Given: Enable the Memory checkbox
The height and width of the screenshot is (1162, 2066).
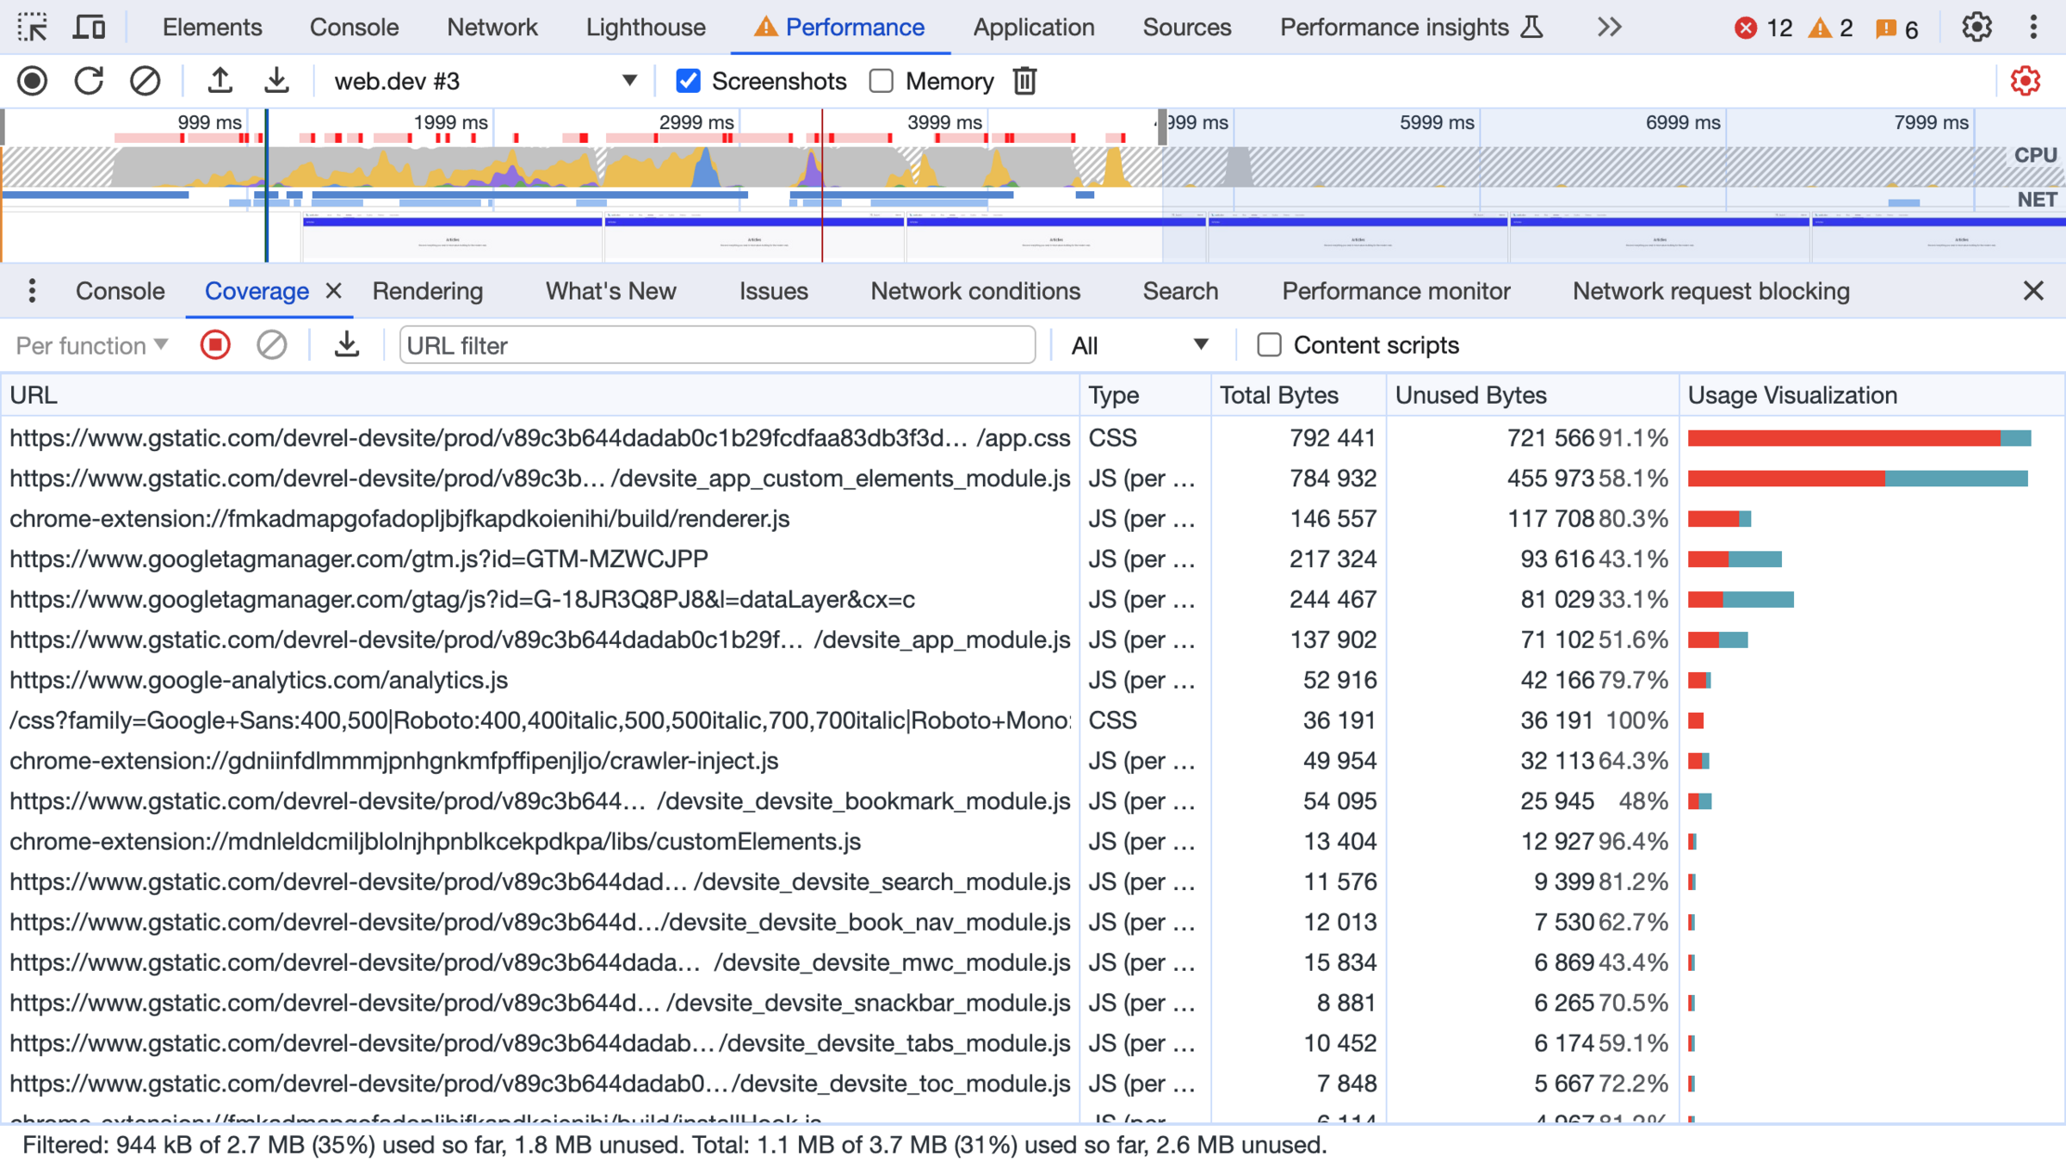Looking at the screenshot, I should point(881,81).
